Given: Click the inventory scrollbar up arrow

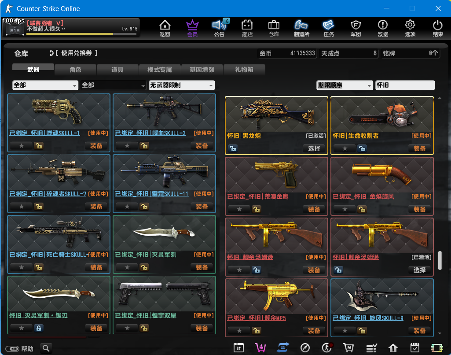Looking at the screenshot, I should tap(440, 98).
